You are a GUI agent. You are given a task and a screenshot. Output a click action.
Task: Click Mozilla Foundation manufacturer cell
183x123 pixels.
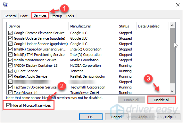tap(84, 60)
